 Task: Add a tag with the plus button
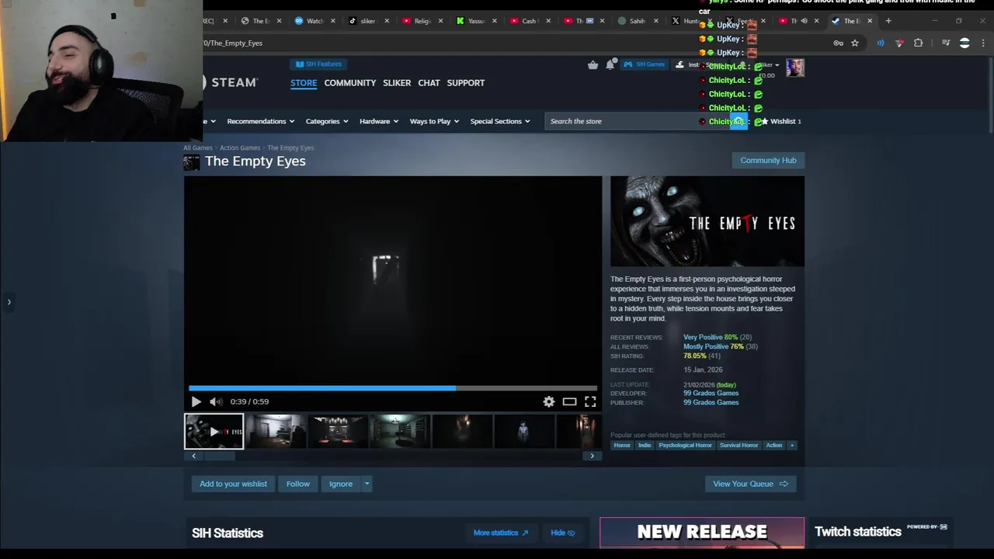click(792, 445)
